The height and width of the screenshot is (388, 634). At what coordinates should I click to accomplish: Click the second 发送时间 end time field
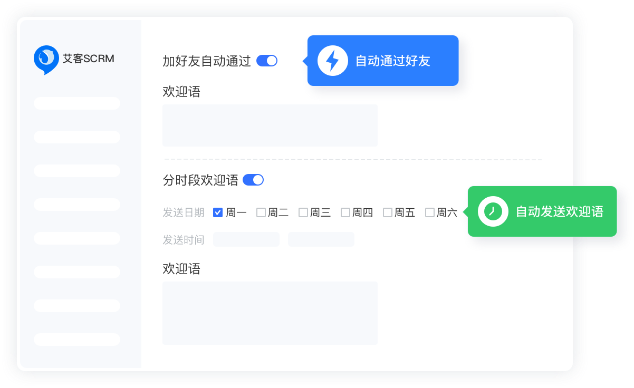click(x=321, y=239)
